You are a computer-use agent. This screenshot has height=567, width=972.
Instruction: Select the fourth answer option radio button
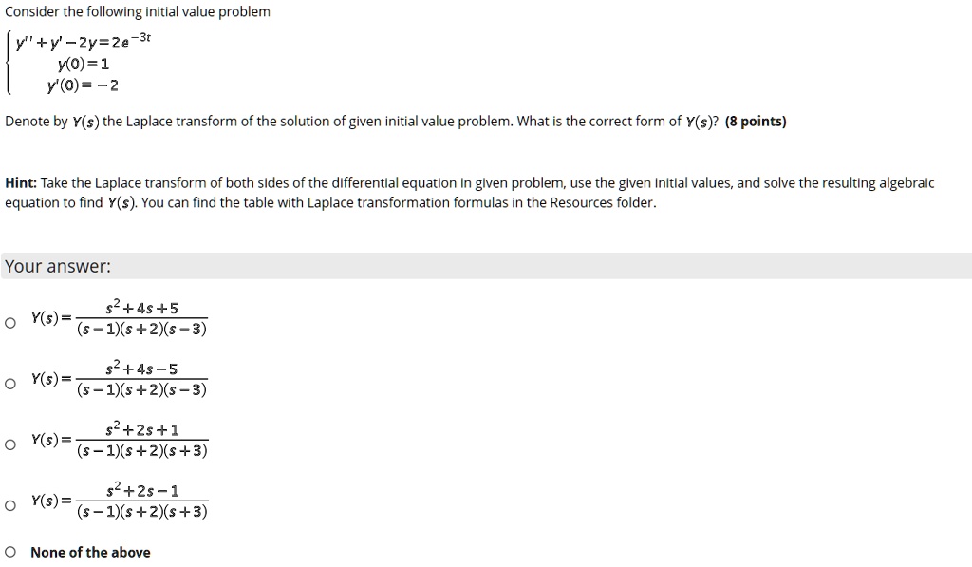(x=9, y=507)
